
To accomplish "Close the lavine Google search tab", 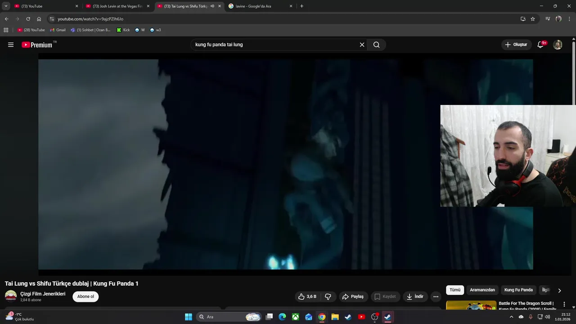I will 291,6.
